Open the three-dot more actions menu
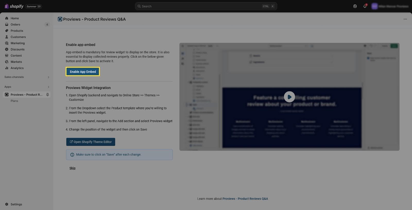The width and height of the screenshot is (412, 210). tap(405, 19)
